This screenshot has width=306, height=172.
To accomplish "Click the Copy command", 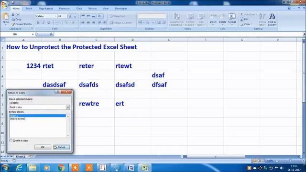I will point(16,19).
